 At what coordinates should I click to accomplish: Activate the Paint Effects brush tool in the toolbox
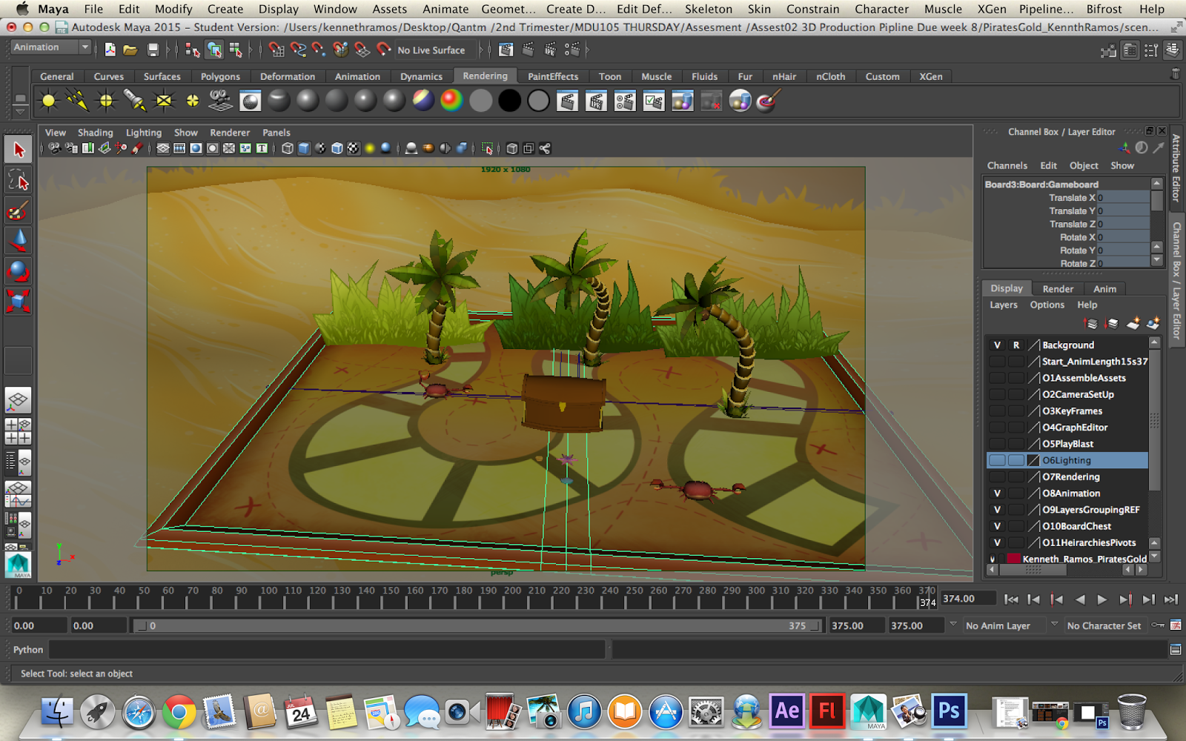click(18, 211)
